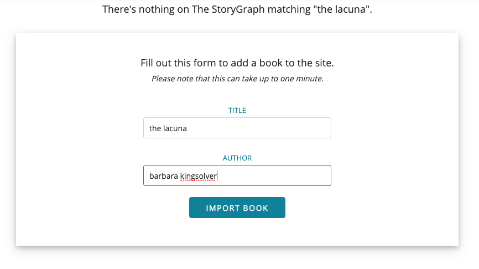Screen dimensions: 479x269
Task: Focus the Author input field
Action: pos(237,175)
